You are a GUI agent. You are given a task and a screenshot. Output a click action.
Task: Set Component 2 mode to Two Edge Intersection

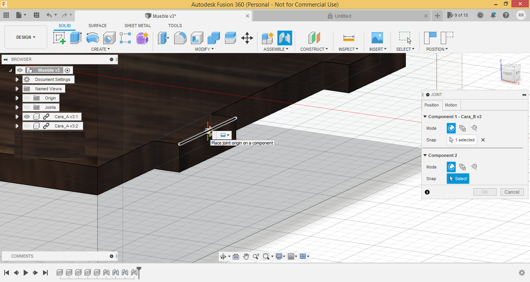(474, 167)
